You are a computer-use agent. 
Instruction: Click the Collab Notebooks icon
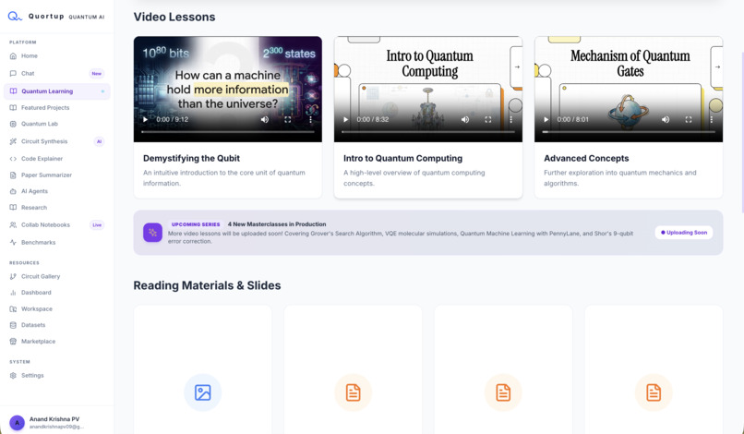click(x=13, y=225)
